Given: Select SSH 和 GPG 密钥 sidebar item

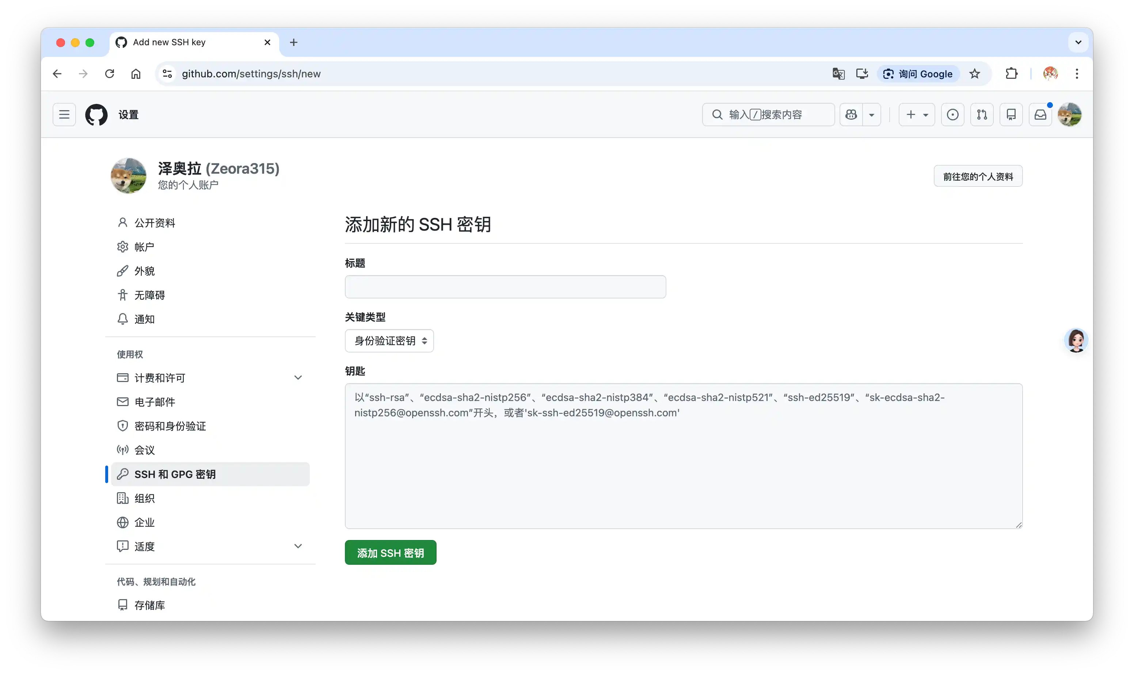Looking at the screenshot, I should [x=210, y=474].
